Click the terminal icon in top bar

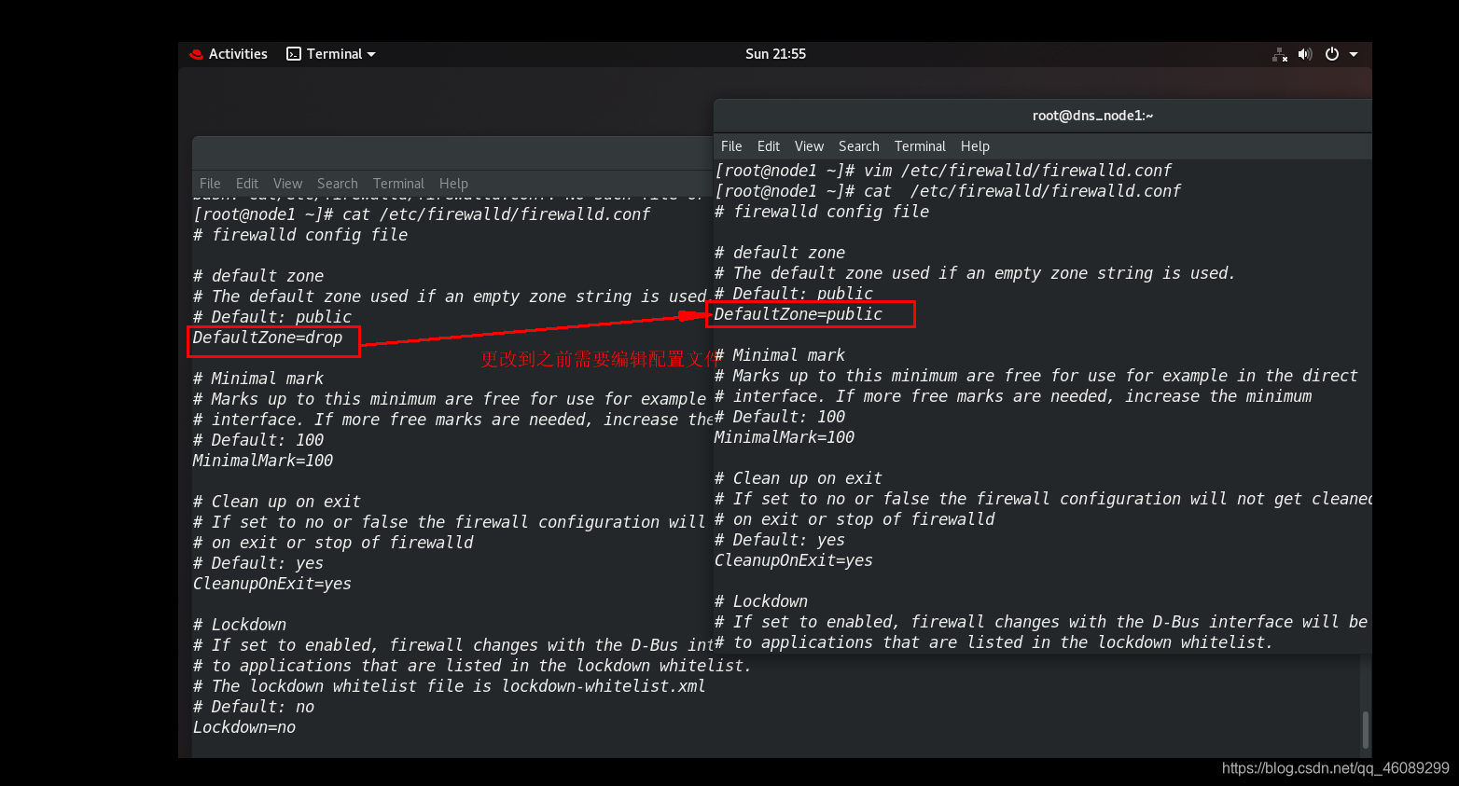[x=294, y=54]
